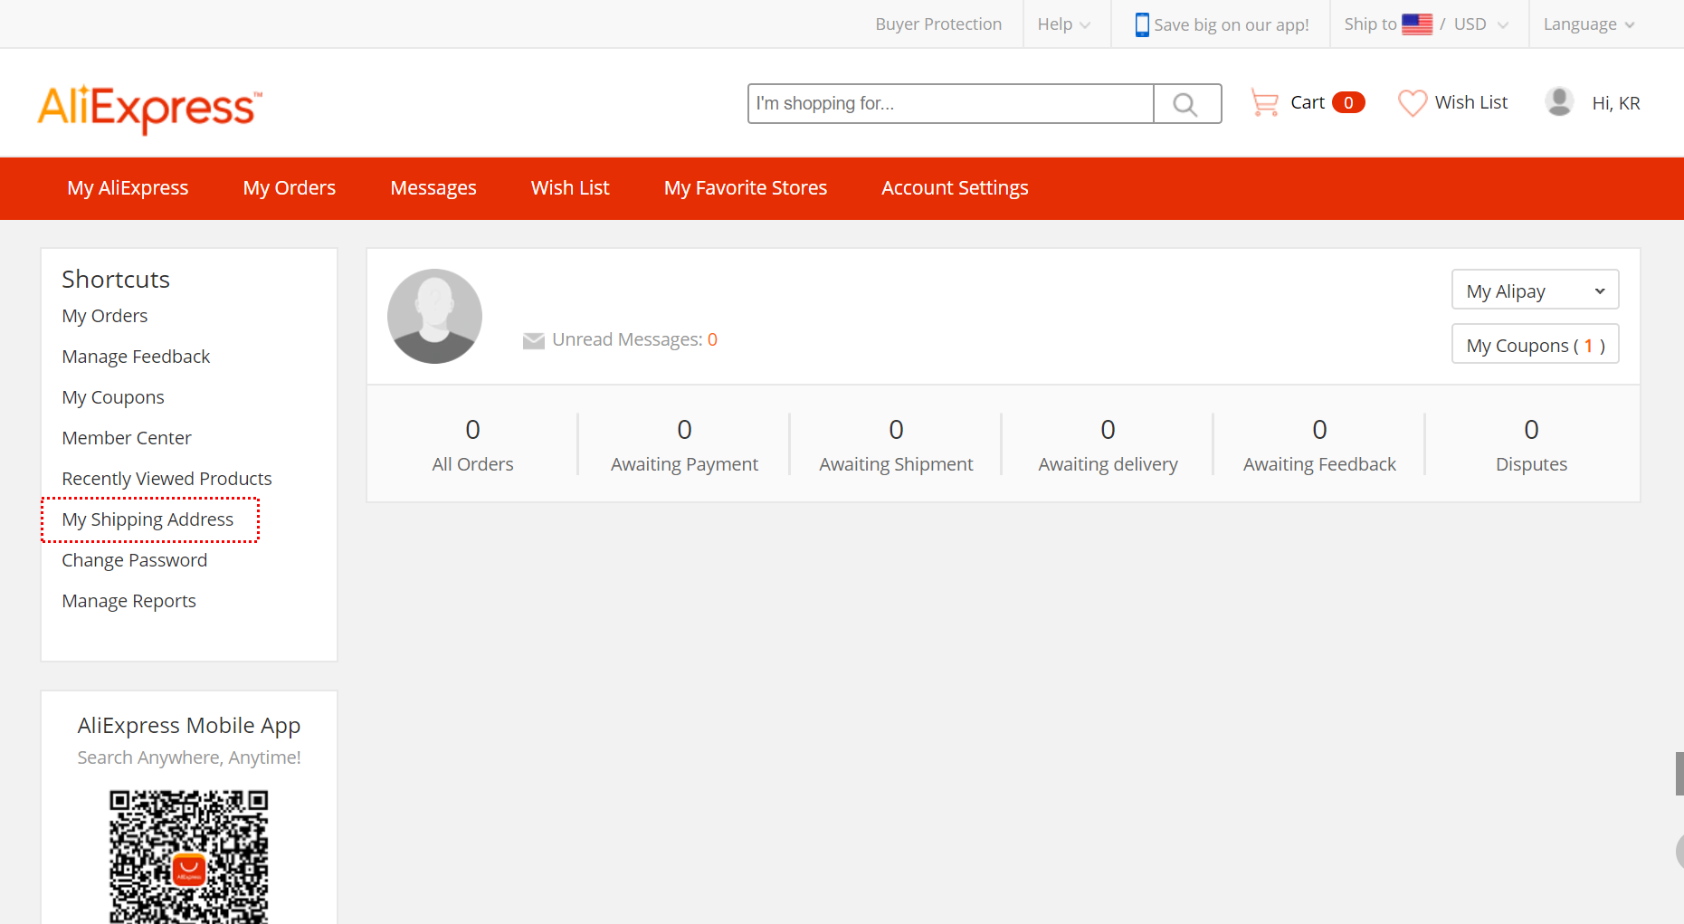Click the mobile phone app icon
Screen dimensions: 1684x924
pyautogui.click(x=1142, y=24)
